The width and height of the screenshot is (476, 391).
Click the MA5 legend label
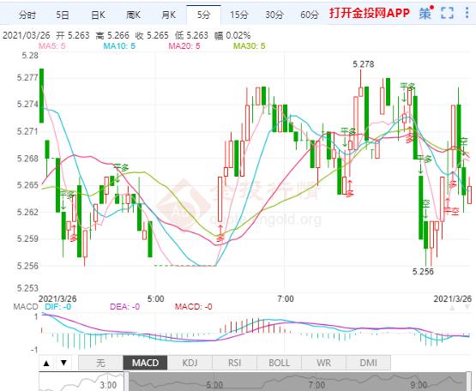click(52, 46)
